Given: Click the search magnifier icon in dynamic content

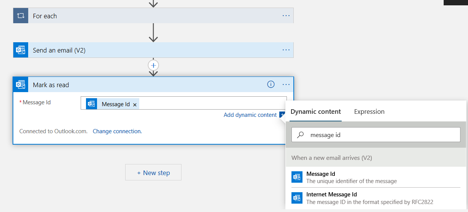Looking at the screenshot, I should click(301, 135).
